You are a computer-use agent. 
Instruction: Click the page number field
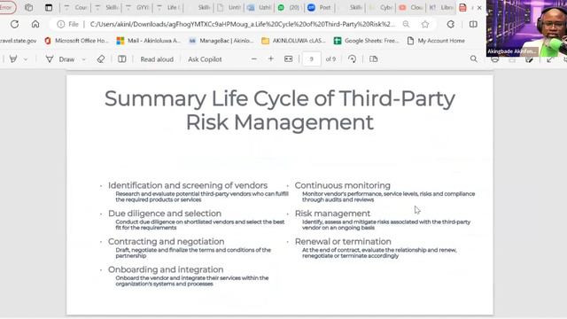pos(311,59)
